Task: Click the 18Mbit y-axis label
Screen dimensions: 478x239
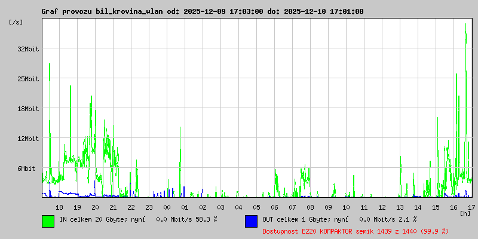Action: pos(28,109)
